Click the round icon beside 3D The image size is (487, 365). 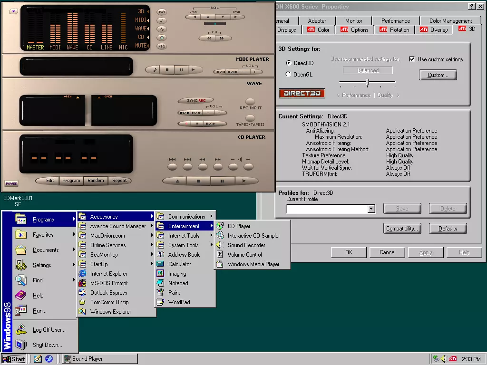click(162, 12)
